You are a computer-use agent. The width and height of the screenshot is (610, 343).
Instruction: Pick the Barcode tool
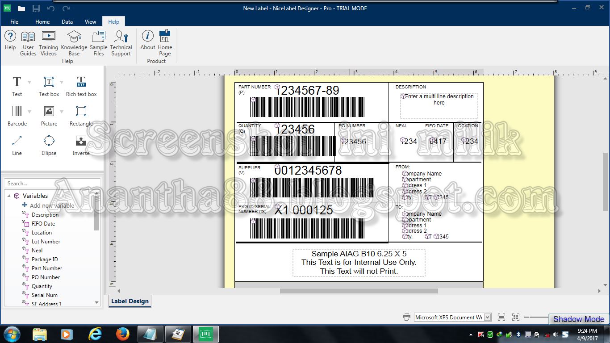pos(17,116)
